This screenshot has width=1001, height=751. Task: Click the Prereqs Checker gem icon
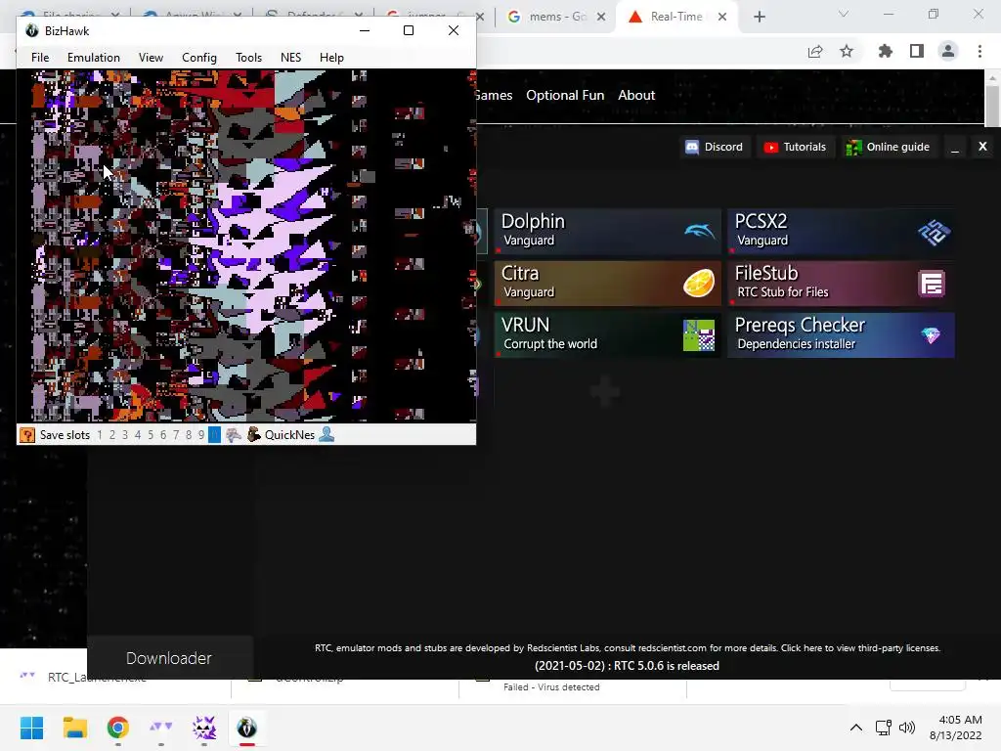(x=931, y=335)
